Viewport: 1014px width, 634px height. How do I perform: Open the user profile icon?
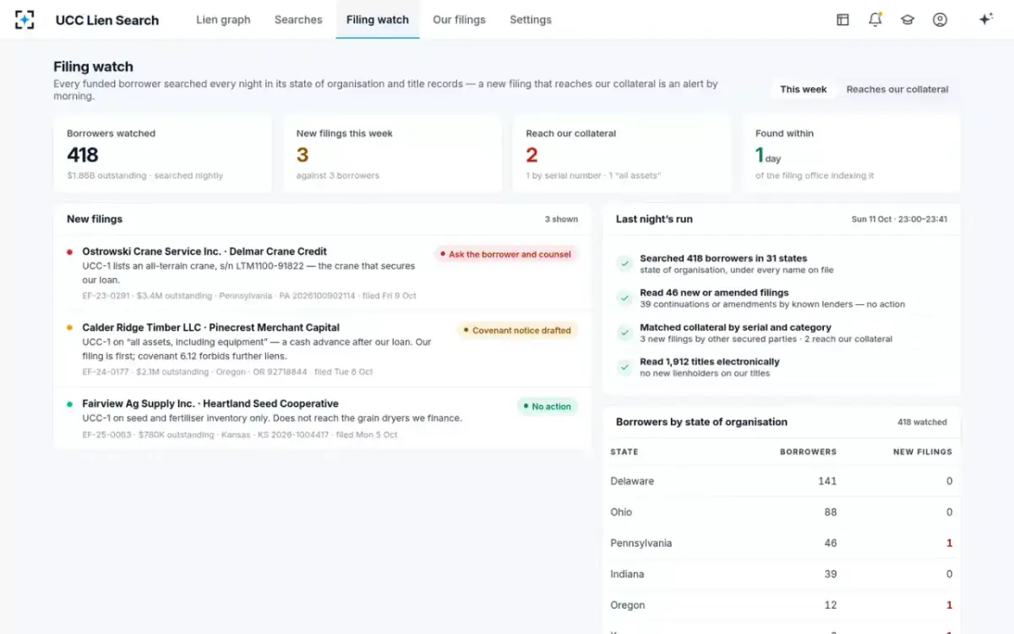coord(940,19)
